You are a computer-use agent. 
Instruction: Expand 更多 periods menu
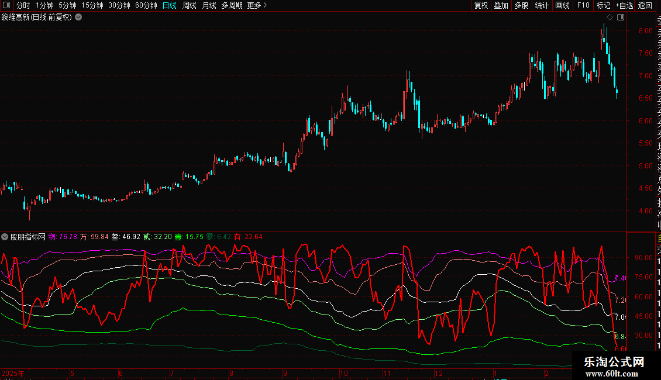[x=257, y=5]
